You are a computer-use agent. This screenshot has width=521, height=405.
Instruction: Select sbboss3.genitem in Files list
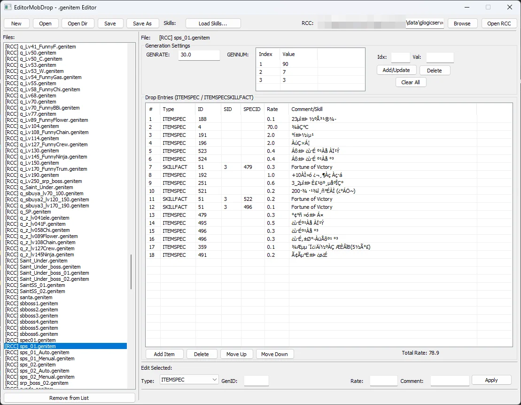click(x=66, y=316)
